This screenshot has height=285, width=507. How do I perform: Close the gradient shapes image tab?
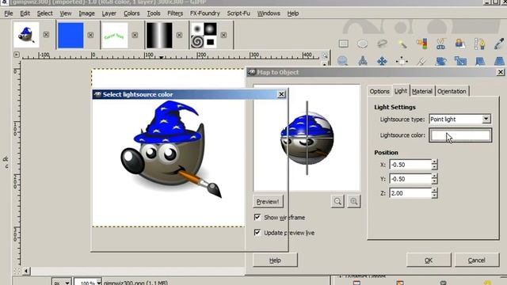[223, 35]
